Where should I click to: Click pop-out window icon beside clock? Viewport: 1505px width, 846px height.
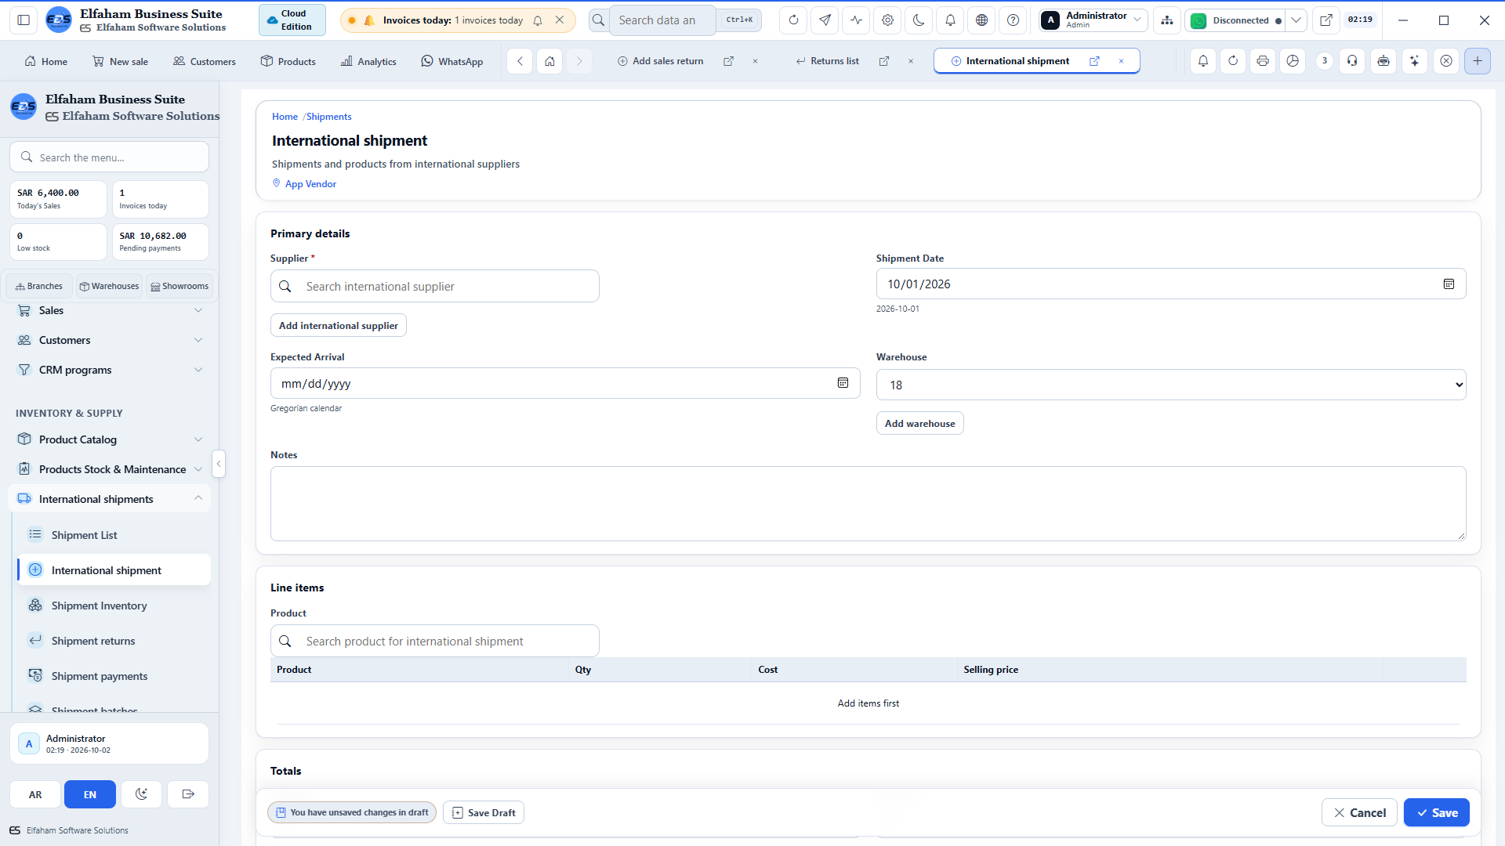(1325, 20)
